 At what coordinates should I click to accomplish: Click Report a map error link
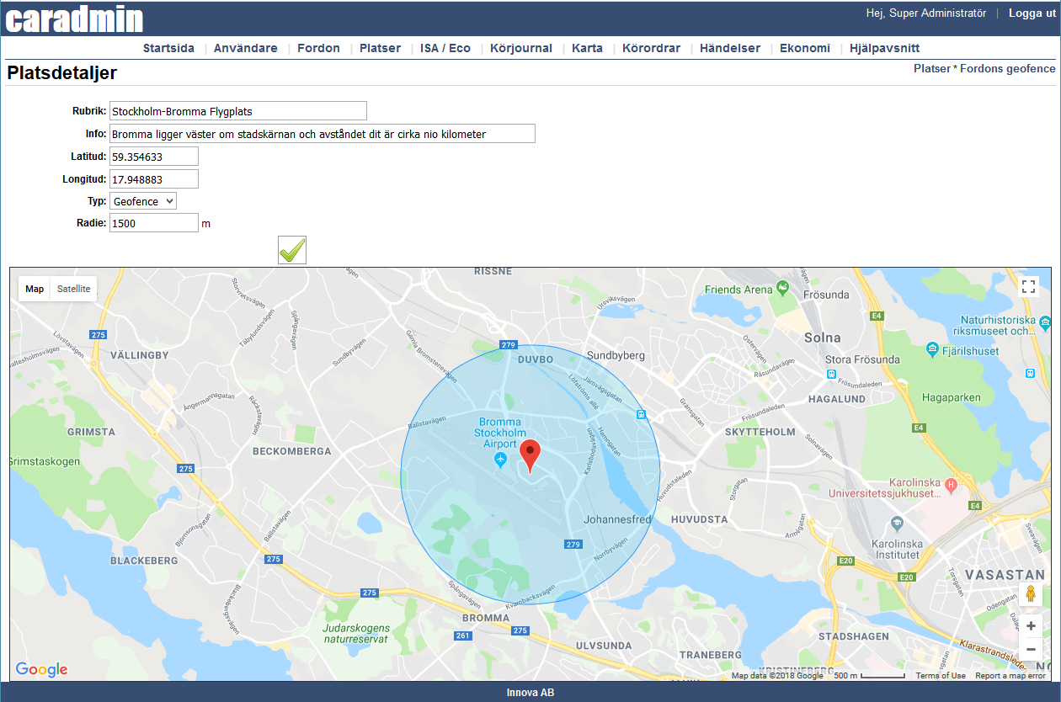click(1010, 675)
